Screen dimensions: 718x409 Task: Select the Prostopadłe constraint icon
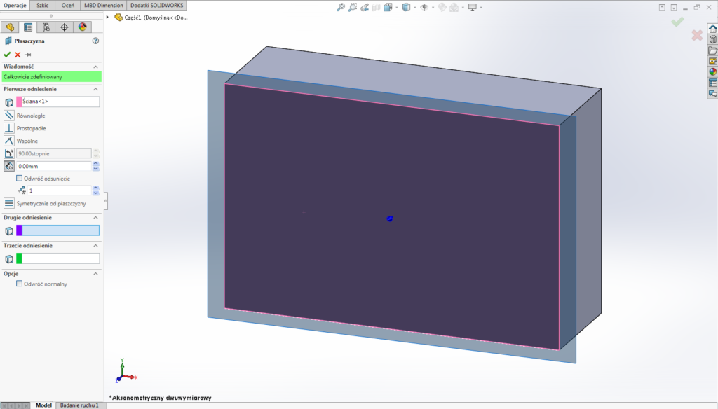point(8,128)
